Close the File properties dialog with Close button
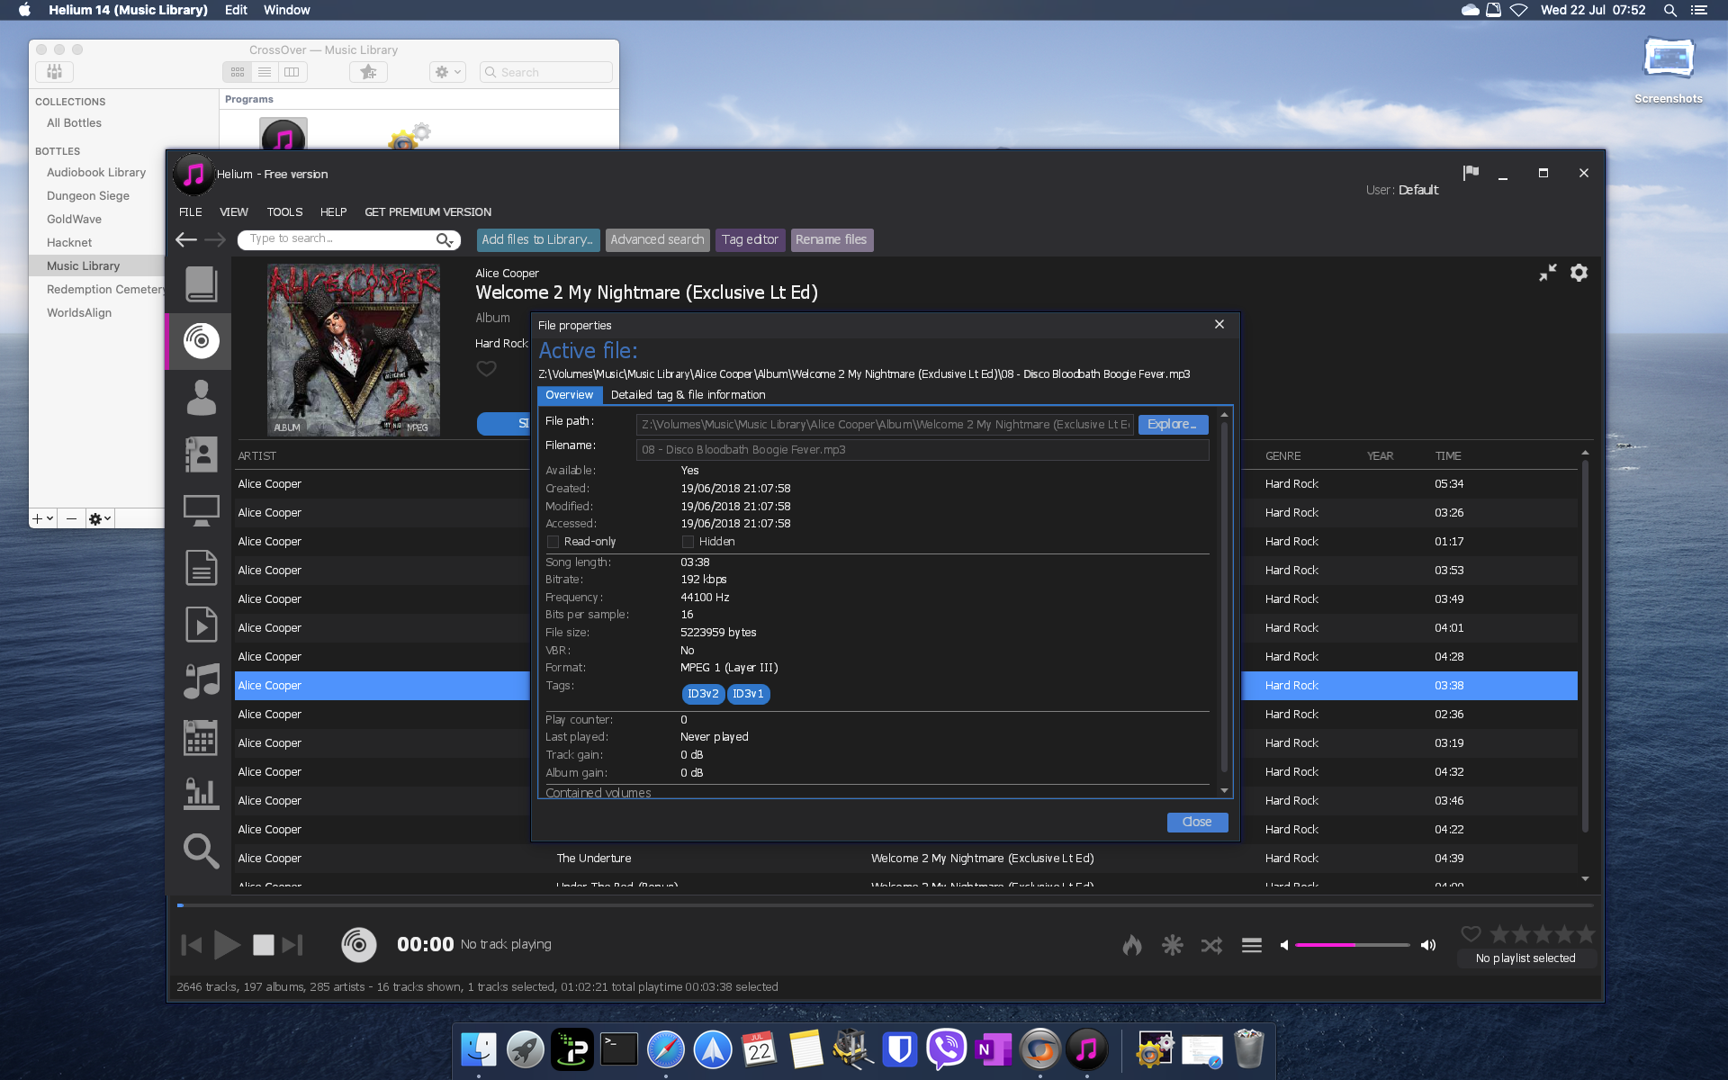The width and height of the screenshot is (1728, 1080). point(1197,822)
